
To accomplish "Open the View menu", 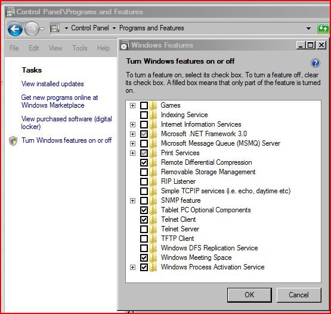I will [55, 48].
